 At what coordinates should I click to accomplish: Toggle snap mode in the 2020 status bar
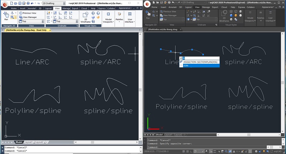[183, 151]
